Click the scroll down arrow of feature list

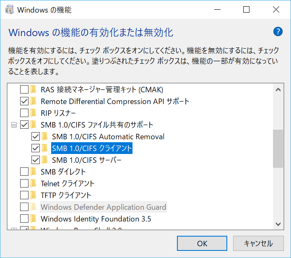point(278,224)
